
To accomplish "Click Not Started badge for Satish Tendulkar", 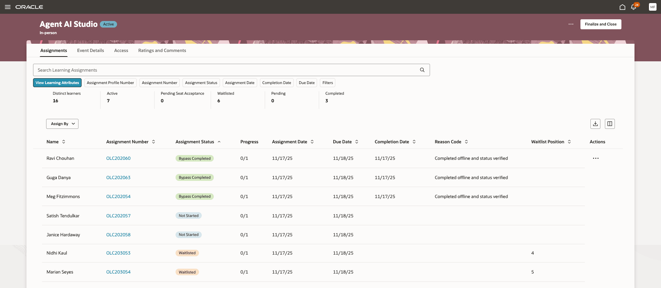I will point(189,216).
